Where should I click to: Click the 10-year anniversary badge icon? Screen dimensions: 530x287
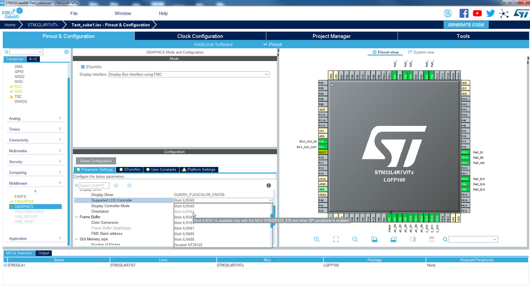(x=448, y=13)
